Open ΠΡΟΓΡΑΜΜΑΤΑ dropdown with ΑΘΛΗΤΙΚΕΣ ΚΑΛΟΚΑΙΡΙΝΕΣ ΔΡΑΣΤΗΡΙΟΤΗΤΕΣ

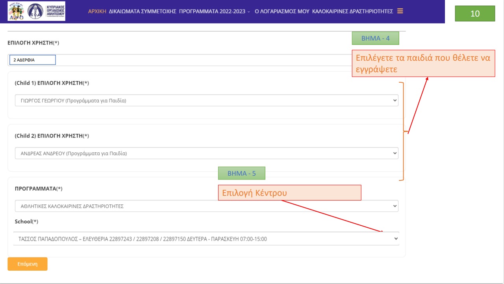click(207, 206)
